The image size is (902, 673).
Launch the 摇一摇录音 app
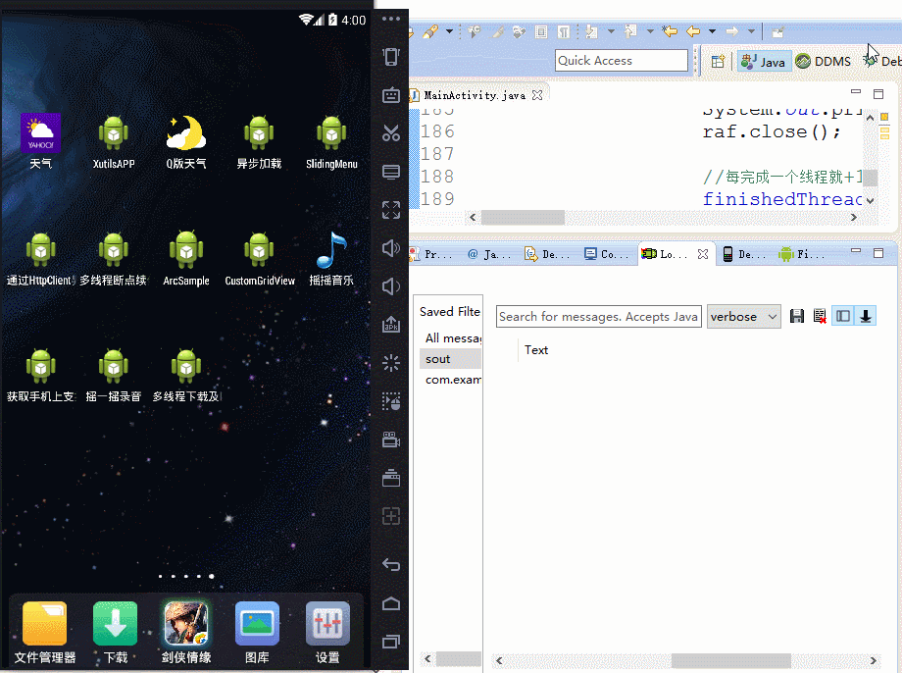114,374
